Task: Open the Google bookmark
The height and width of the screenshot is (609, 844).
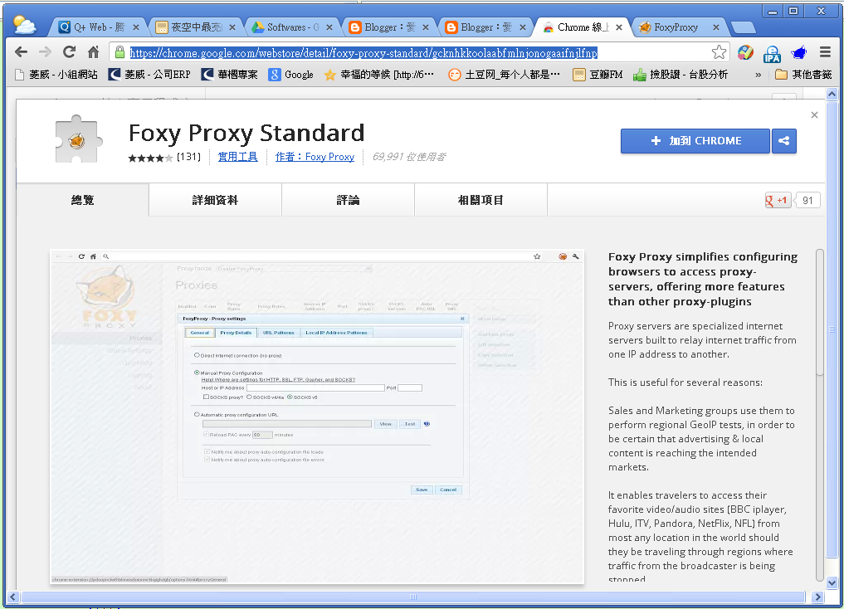Action: tap(291, 74)
